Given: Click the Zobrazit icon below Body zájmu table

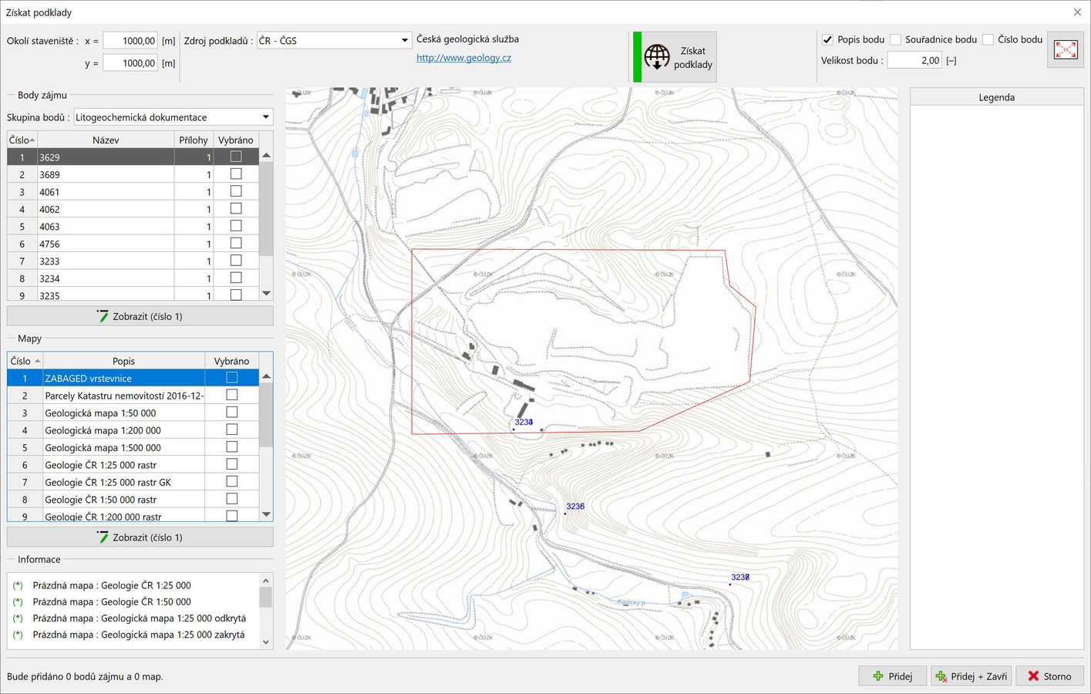Looking at the screenshot, I should (103, 316).
